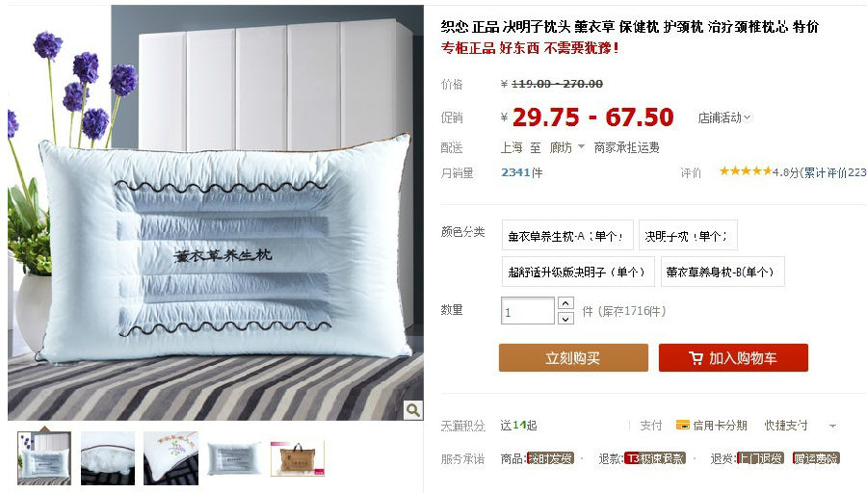Screen dimensions: 867x493
Task: Choose the 超舒适升级版决明子 (单个) option
Action: (578, 272)
